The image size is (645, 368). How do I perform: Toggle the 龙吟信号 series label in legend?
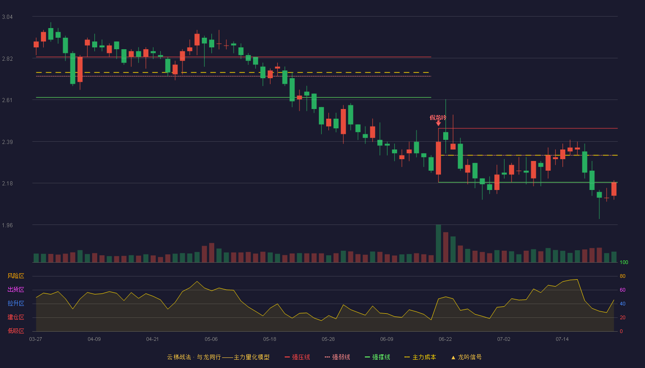pyautogui.click(x=470, y=357)
